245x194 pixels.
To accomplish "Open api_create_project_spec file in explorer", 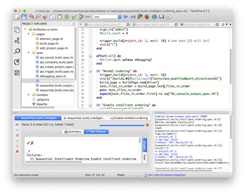I will [x=56, y=67].
